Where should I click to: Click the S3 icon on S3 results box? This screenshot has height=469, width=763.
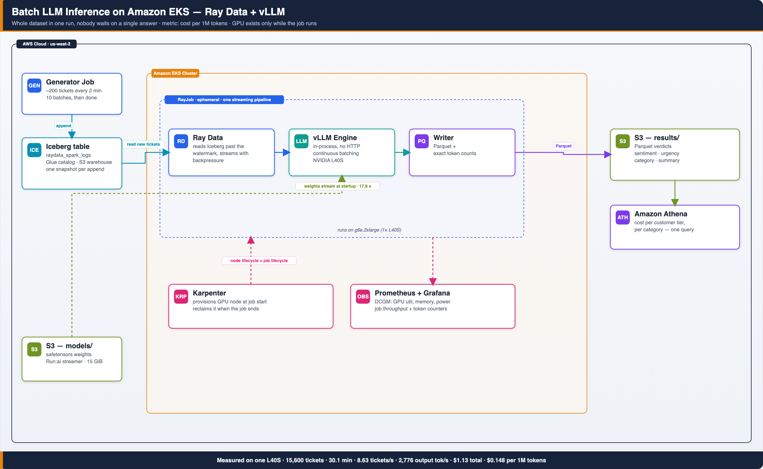tap(623, 142)
